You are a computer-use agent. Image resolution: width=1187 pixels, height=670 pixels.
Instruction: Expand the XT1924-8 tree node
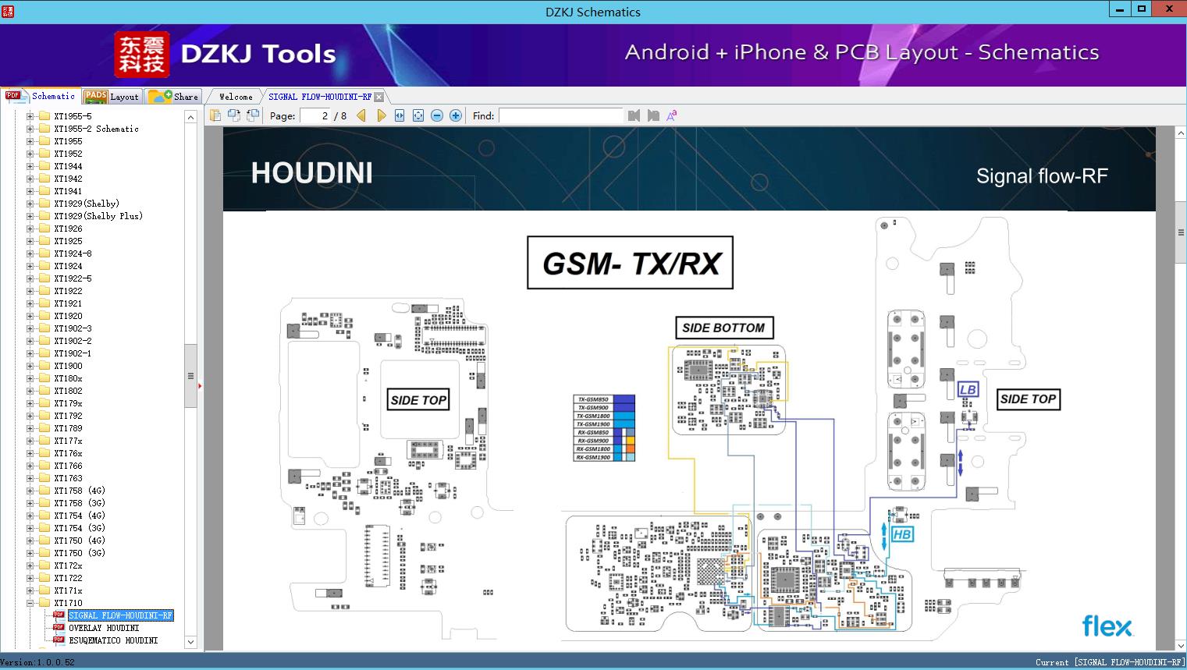click(30, 253)
